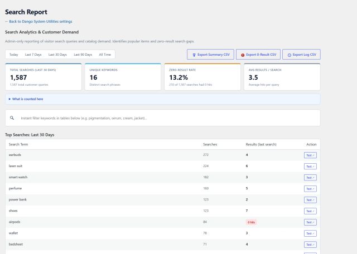
Task: Select the Last 7 Days tab
Action: tap(33, 55)
